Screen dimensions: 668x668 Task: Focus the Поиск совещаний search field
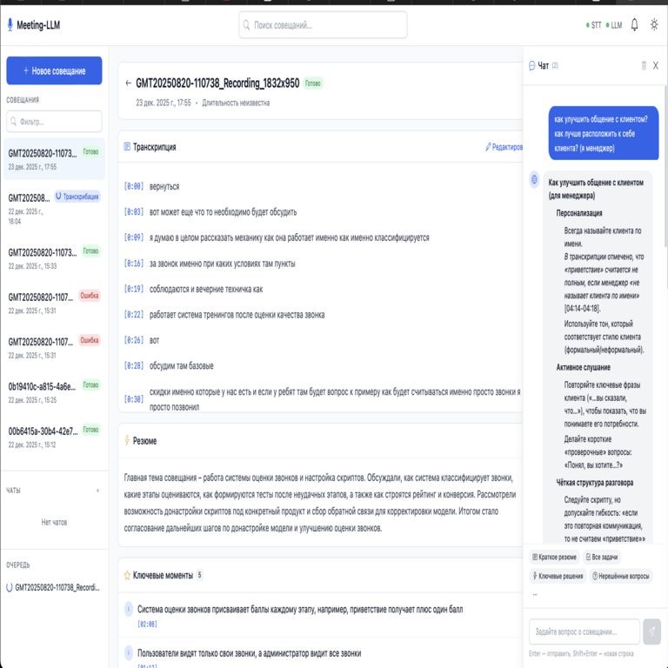[x=323, y=25]
